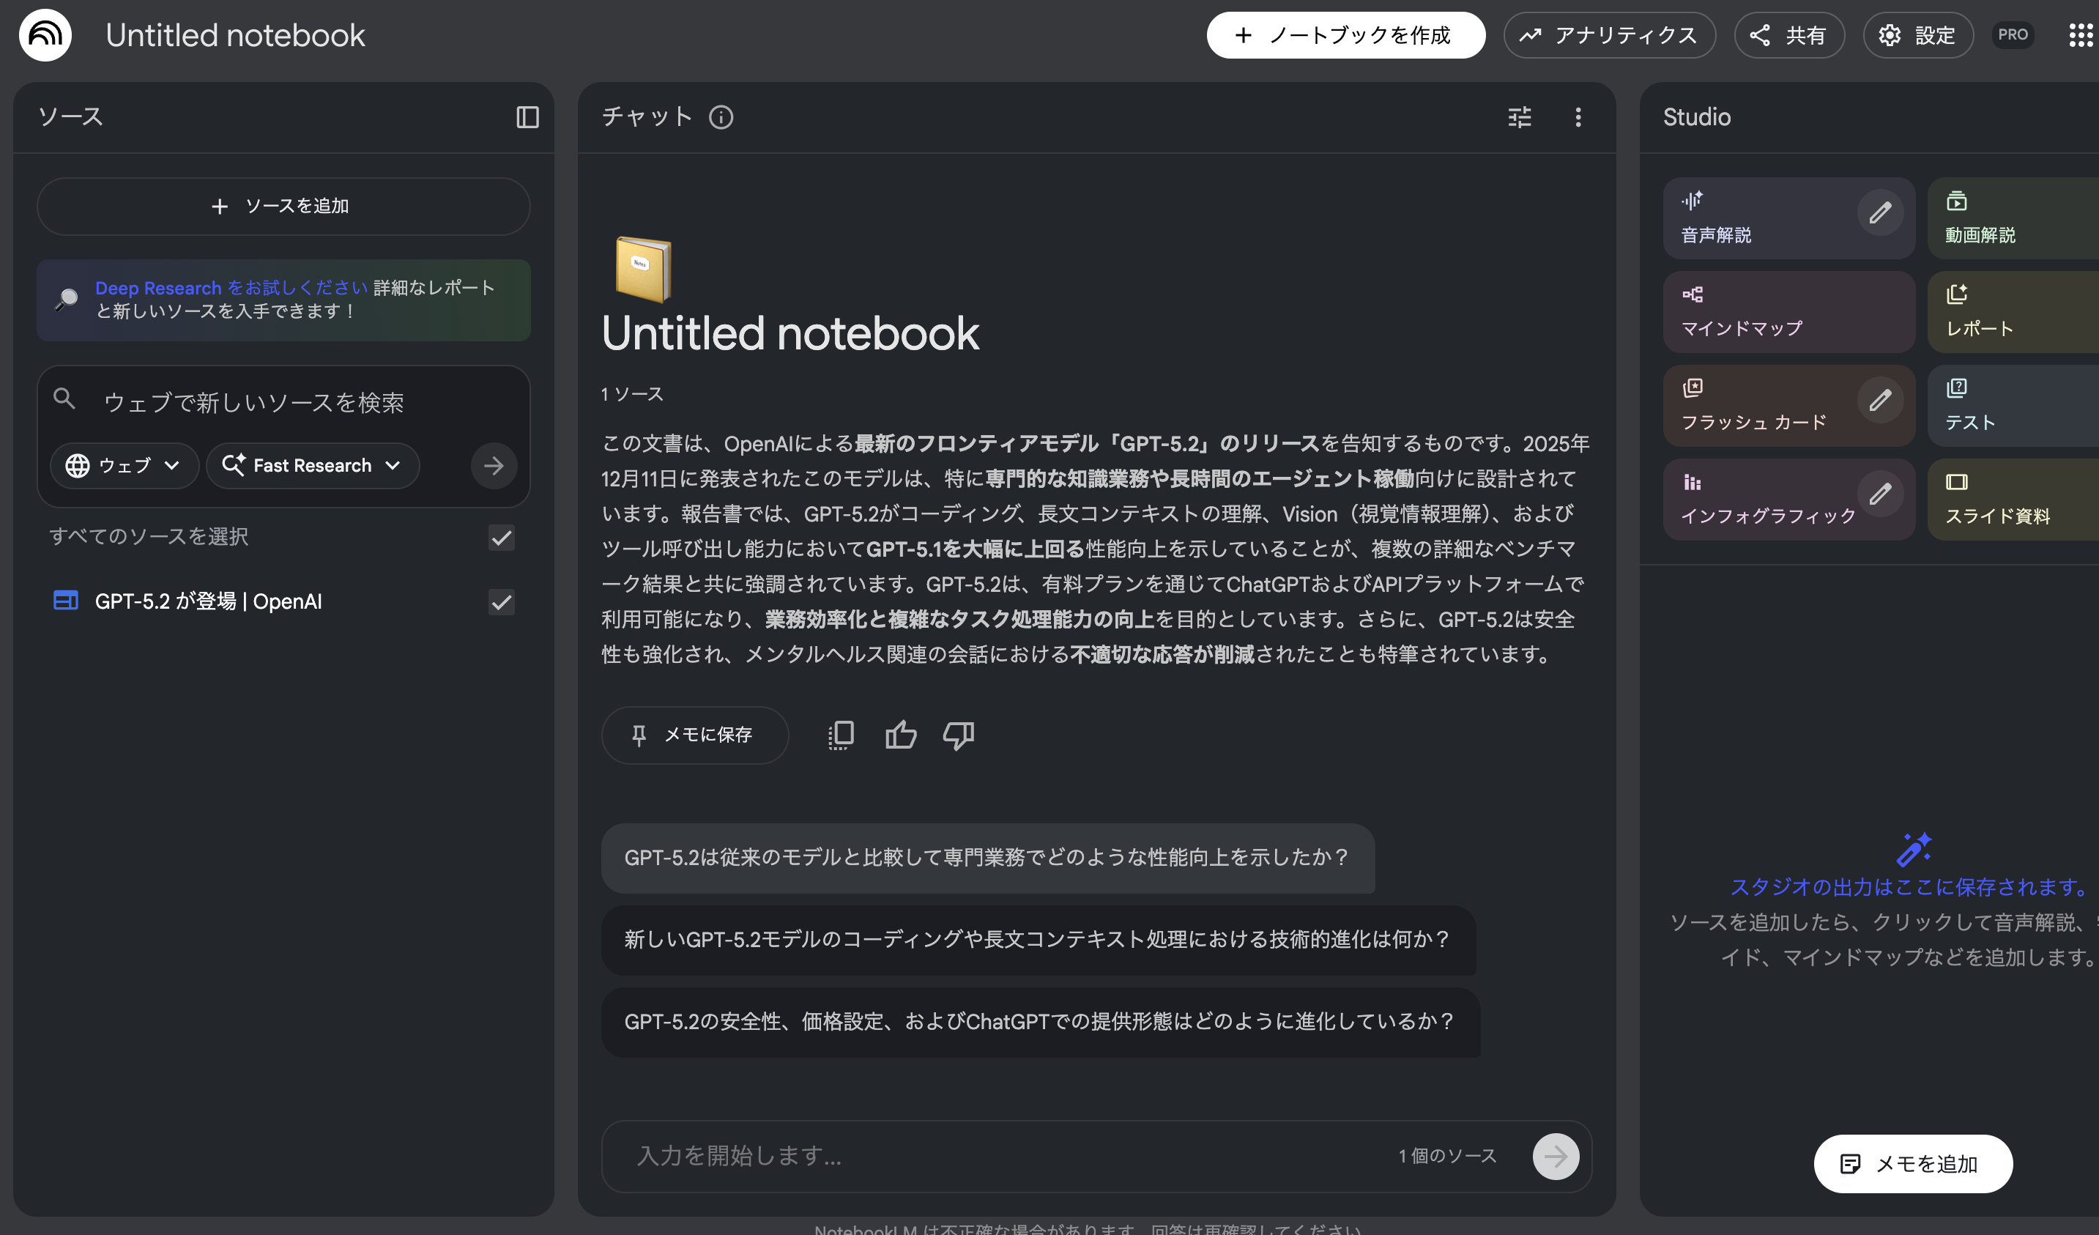Click the ノートブックを作成 button

(1345, 35)
